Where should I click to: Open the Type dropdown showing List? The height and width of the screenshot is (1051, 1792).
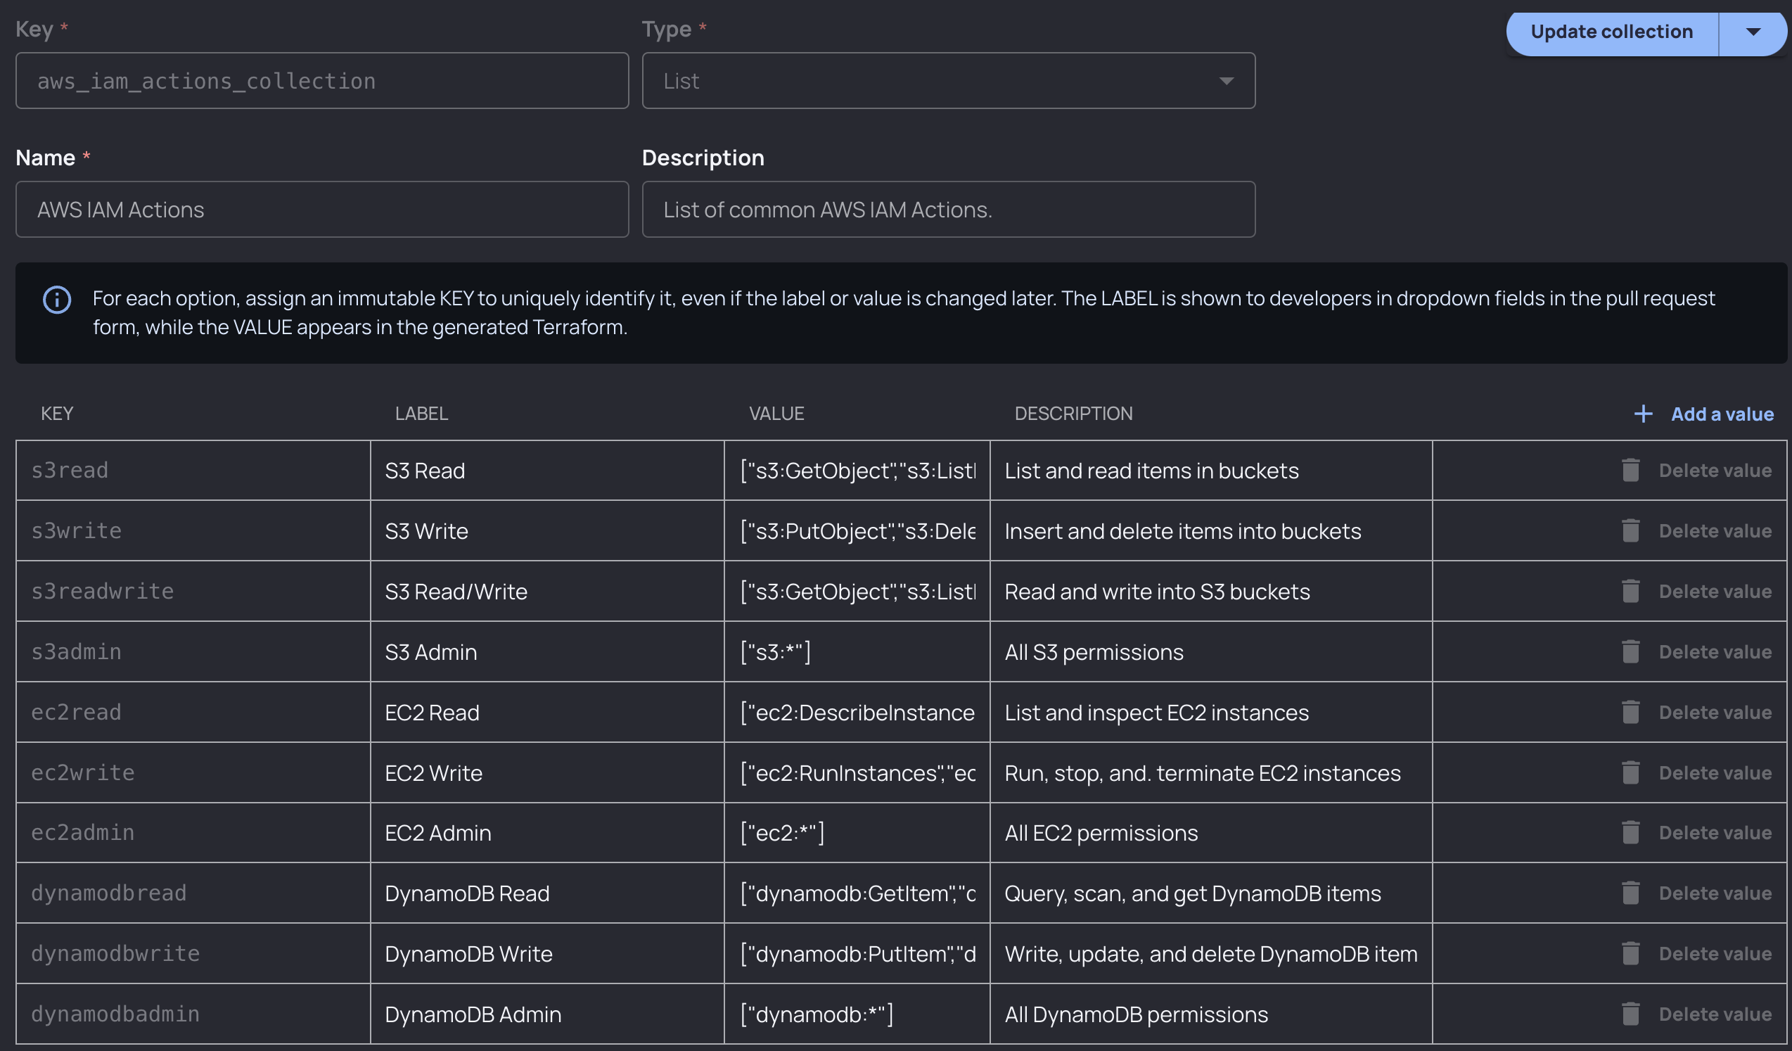(x=948, y=80)
